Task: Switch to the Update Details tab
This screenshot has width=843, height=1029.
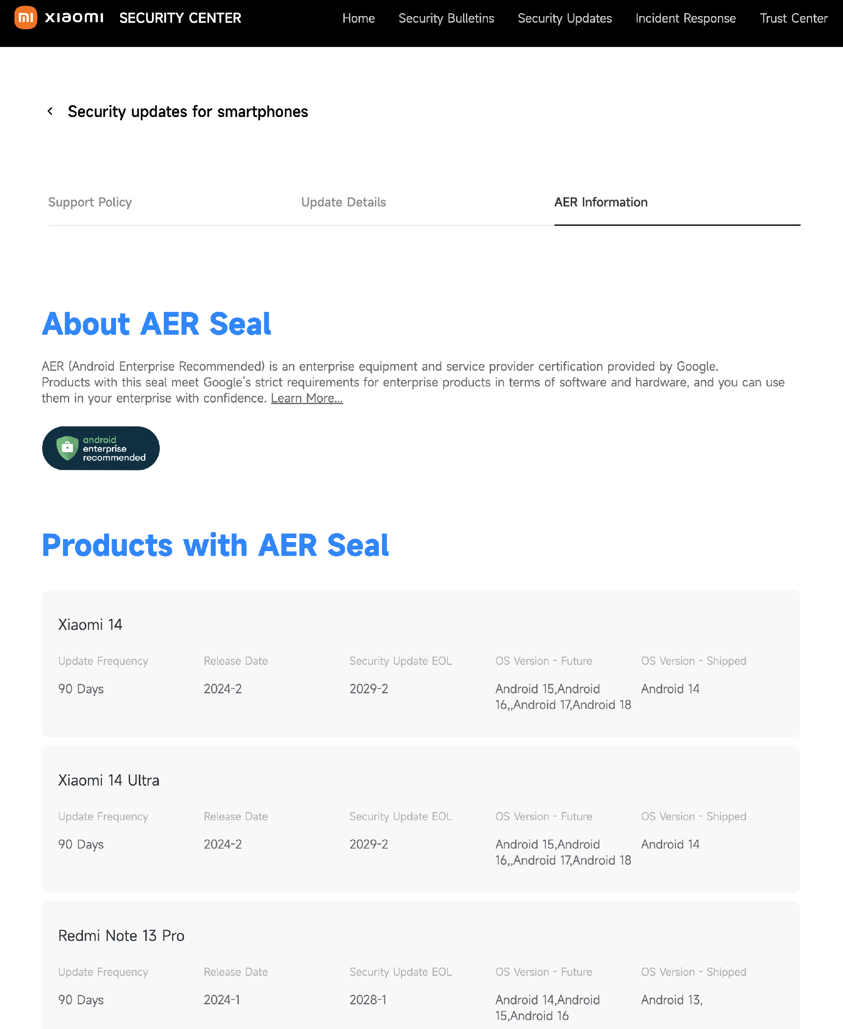Action: pyautogui.click(x=343, y=202)
